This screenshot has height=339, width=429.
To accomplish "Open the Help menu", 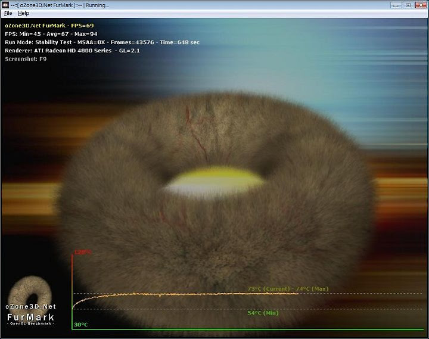I will tap(23, 13).
